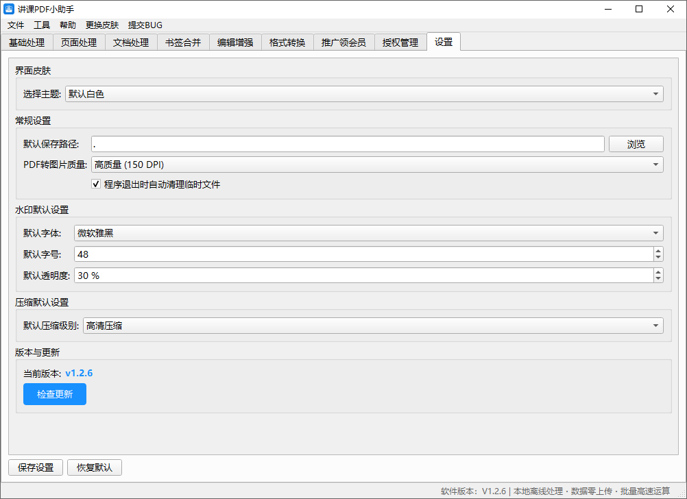The width and height of the screenshot is (687, 499).
Task: Toggle 程序退出时自动清理临时文件 checkbox
Action: tap(96, 184)
